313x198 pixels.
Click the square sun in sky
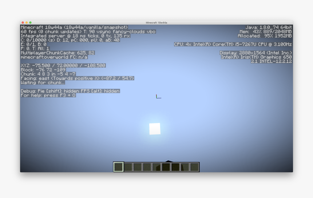click(x=155, y=129)
